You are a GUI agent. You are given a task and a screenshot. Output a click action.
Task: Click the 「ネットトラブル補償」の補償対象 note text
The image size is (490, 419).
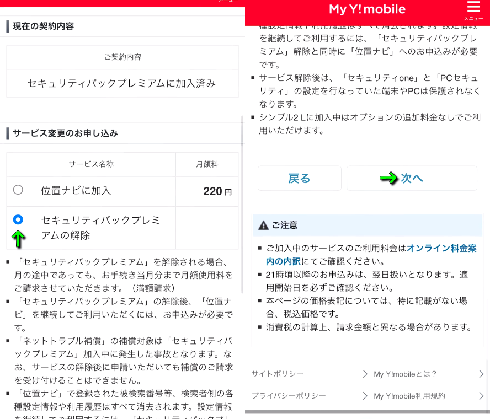124,361
